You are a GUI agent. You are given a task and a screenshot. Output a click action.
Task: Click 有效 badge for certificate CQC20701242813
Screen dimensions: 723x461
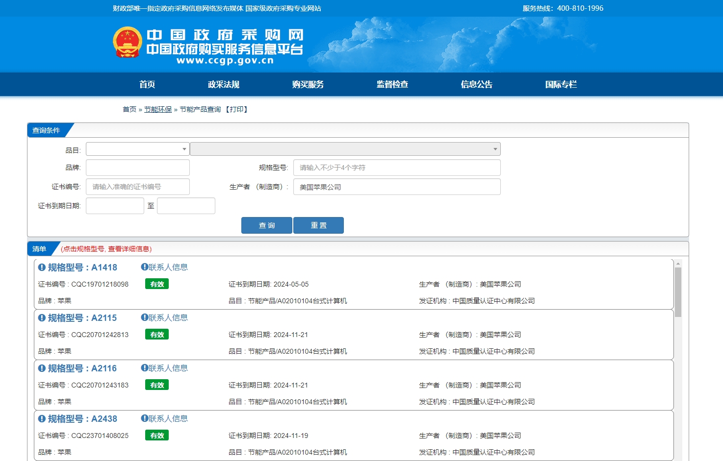click(x=157, y=335)
